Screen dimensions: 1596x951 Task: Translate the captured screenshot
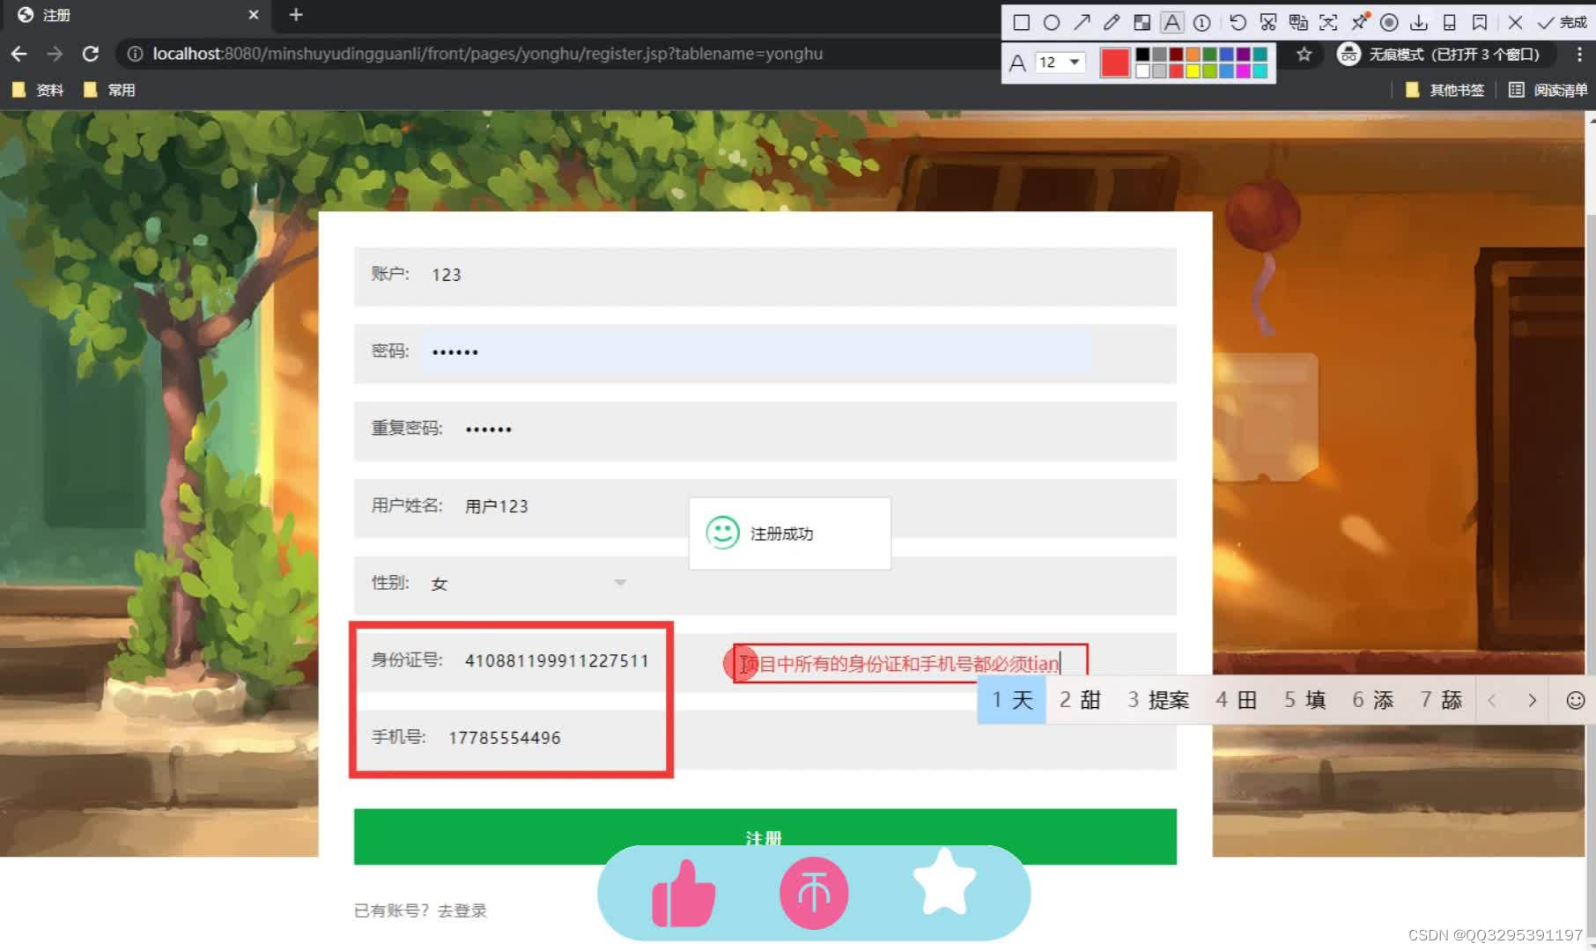pos(1298,22)
